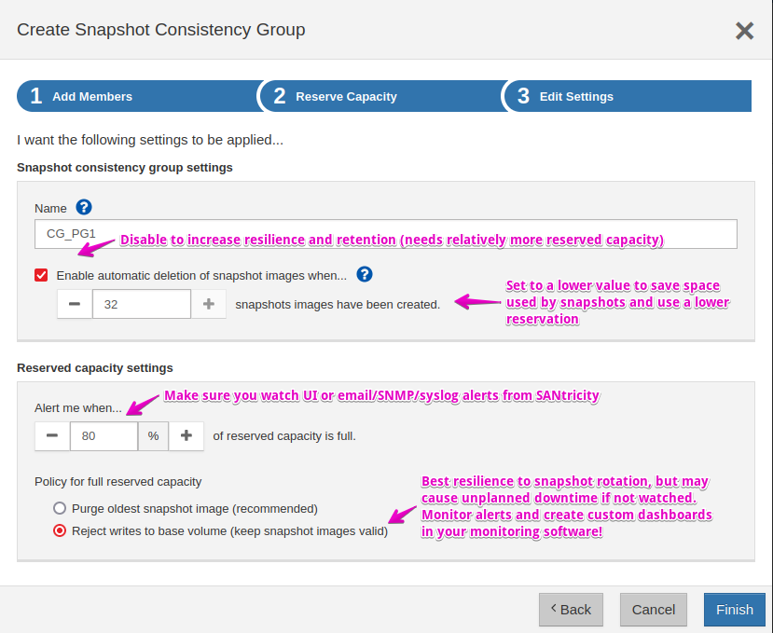The width and height of the screenshot is (773, 633).
Task: Select step 3 Edit Settings
Action: click(628, 96)
